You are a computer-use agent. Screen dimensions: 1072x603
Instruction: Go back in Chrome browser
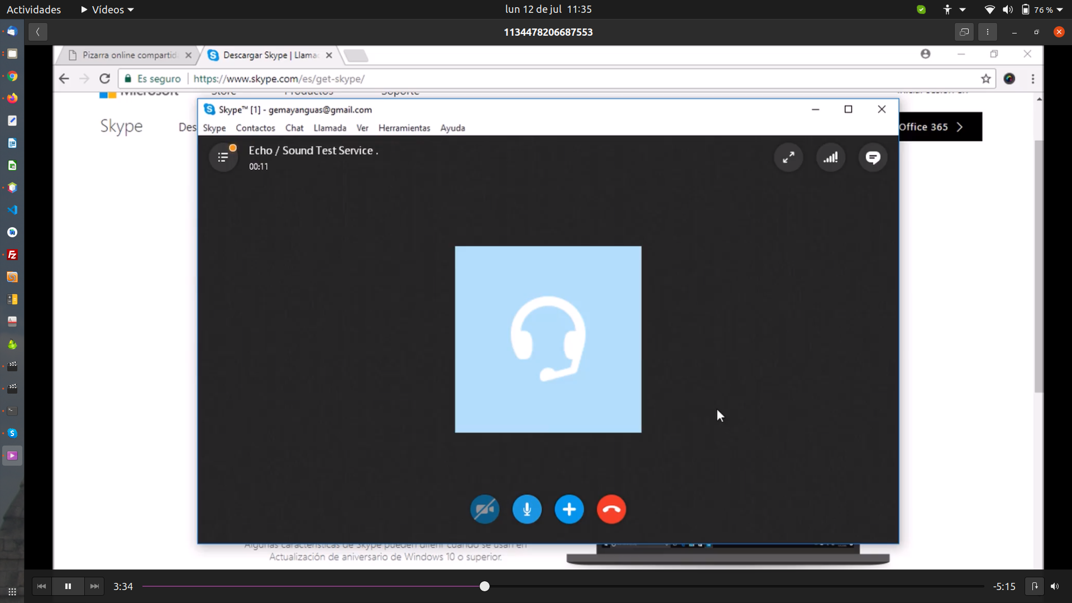click(x=64, y=79)
